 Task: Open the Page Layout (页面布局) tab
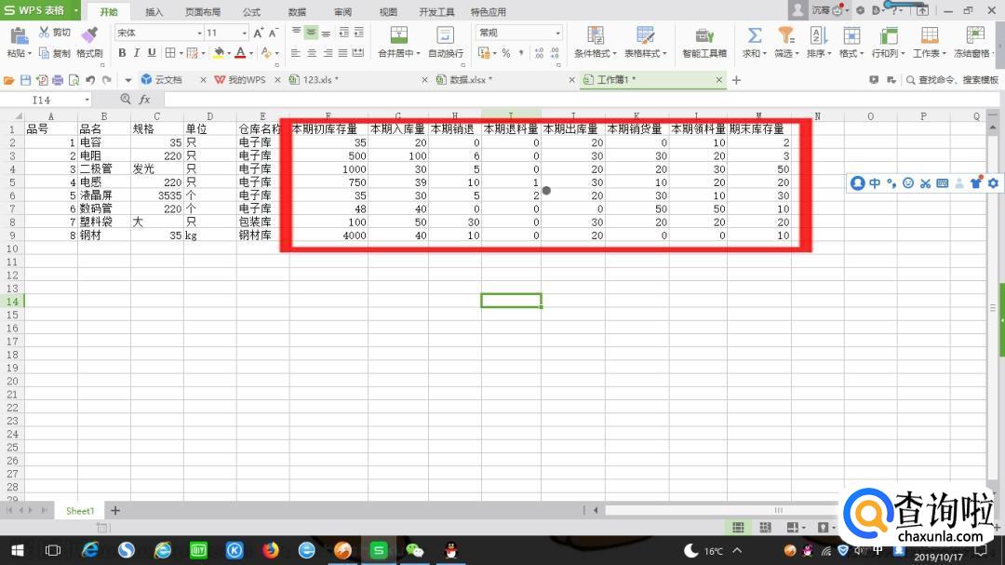[203, 11]
